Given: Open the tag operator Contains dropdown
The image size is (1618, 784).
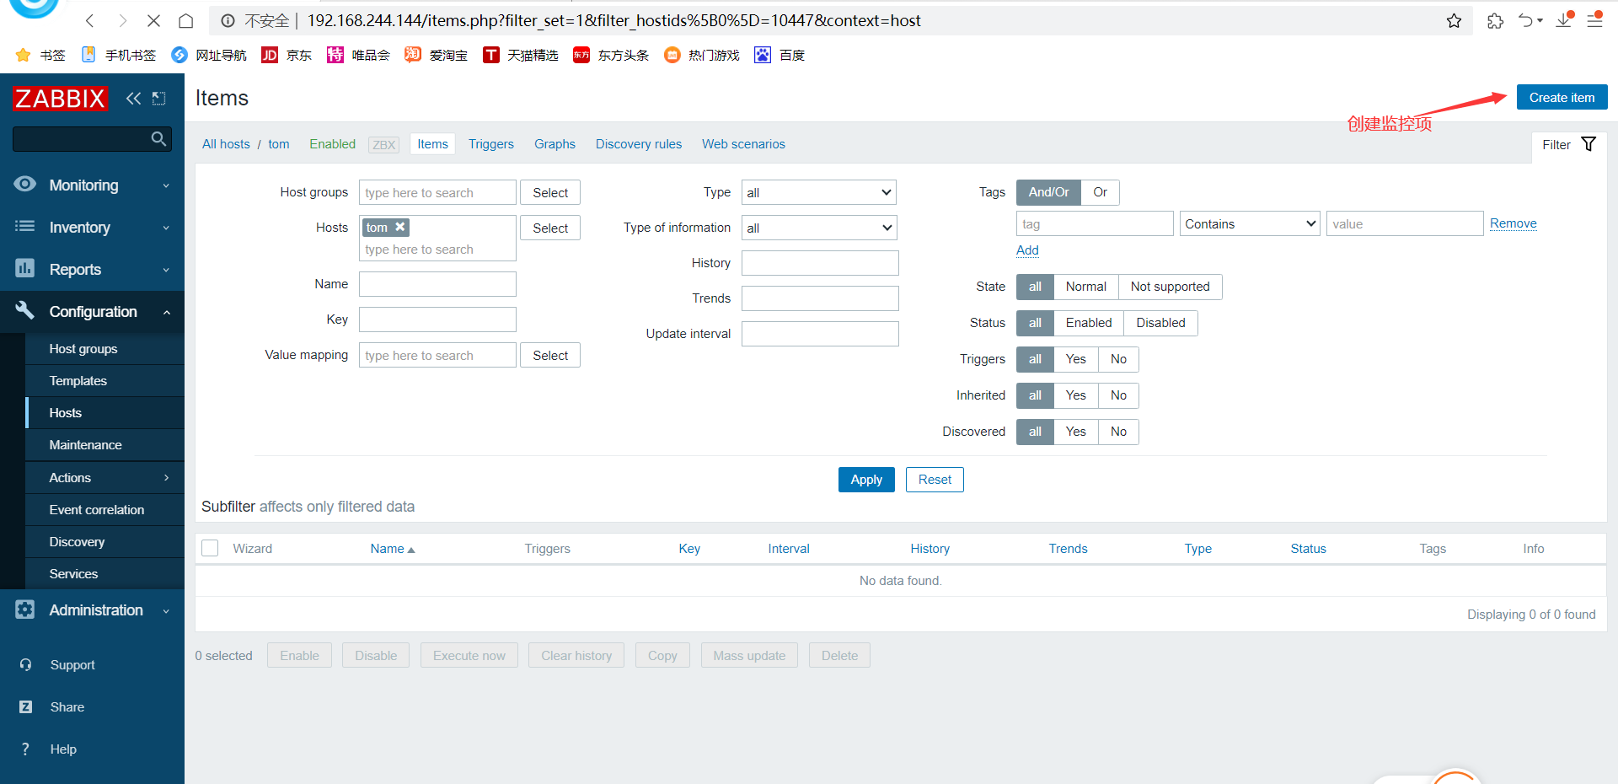Looking at the screenshot, I should (1250, 223).
